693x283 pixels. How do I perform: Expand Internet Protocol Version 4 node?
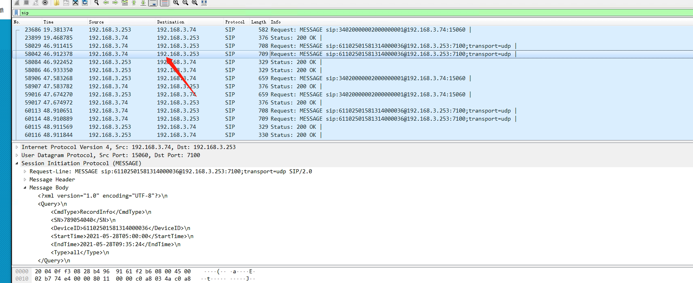(17, 147)
